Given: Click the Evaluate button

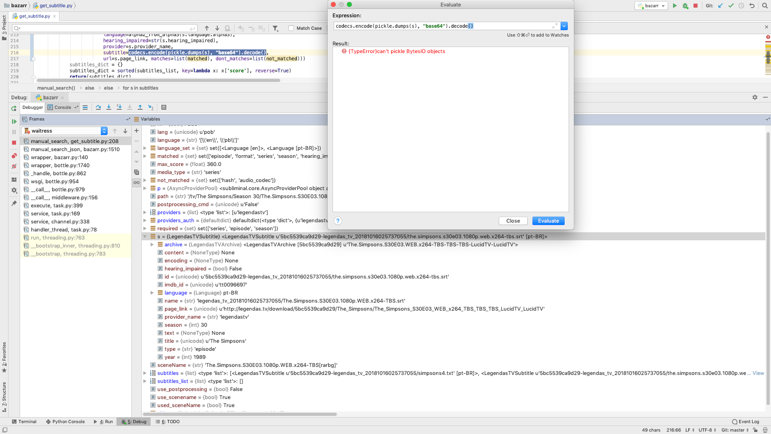Looking at the screenshot, I should [x=548, y=221].
